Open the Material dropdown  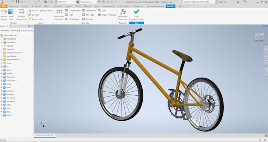coord(67,2)
